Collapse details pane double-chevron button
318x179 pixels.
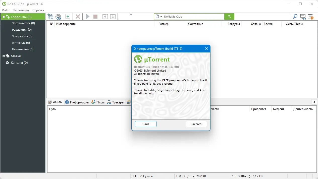[x=314, y=102]
